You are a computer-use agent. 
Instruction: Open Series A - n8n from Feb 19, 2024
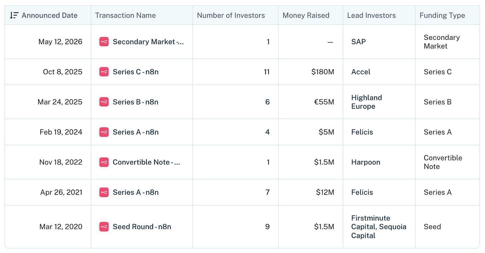136,132
